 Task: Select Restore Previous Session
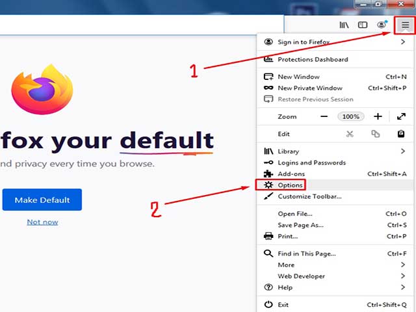335,99
